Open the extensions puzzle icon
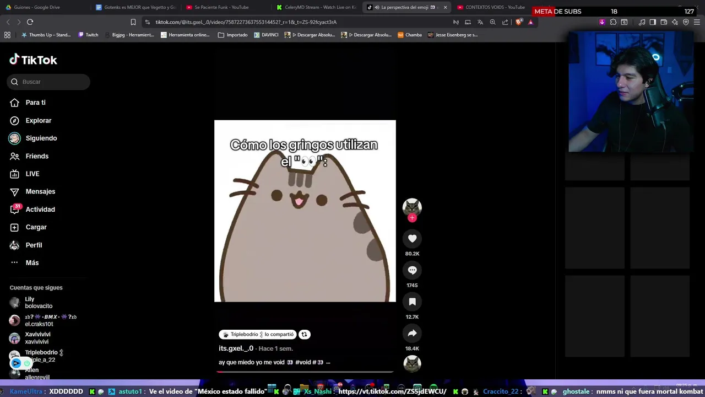 click(x=613, y=22)
